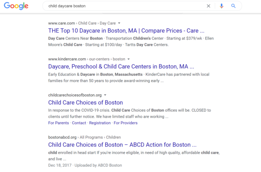The height and width of the screenshot is (172, 261).
Task: Open dropdown arrow next to kindercare.com URL
Action: (128, 59)
